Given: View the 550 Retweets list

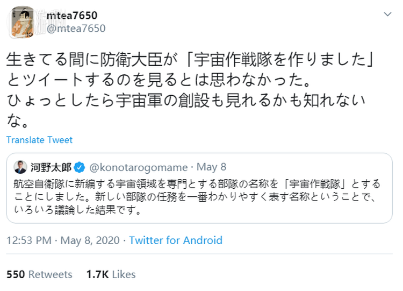Looking at the screenshot, I should (x=40, y=274).
